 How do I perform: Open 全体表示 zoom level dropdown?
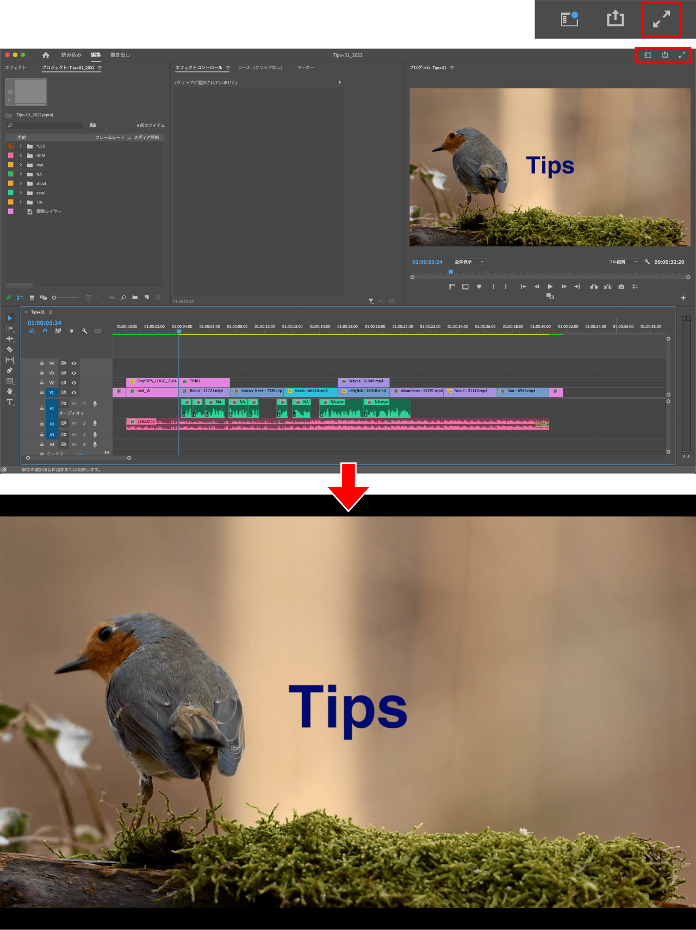tap(469, 262)
